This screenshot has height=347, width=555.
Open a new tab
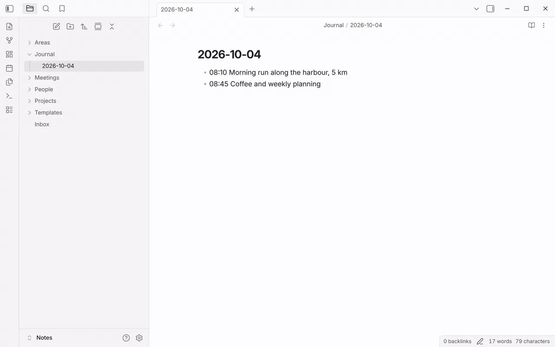[x=252, y=9]
